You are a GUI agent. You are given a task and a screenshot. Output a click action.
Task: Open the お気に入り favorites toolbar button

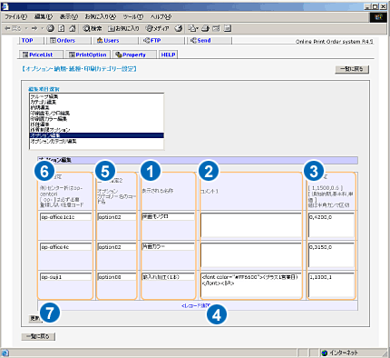click(123, 28)
